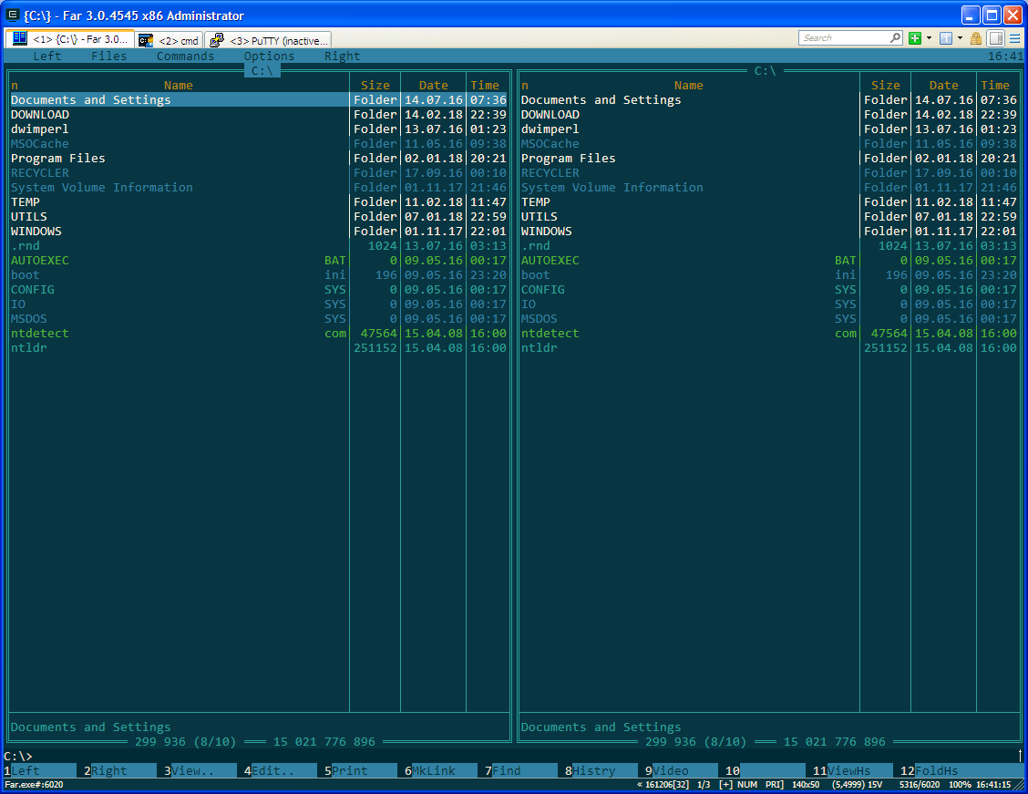
Task: Select the WINDOWS folder in the right panel
Action: 547,232
